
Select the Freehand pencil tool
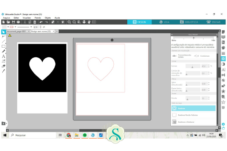pos(3,51)
